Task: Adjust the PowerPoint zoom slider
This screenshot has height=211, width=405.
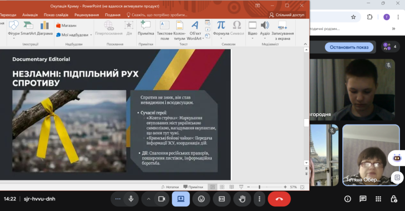Action: coord(259,187)
